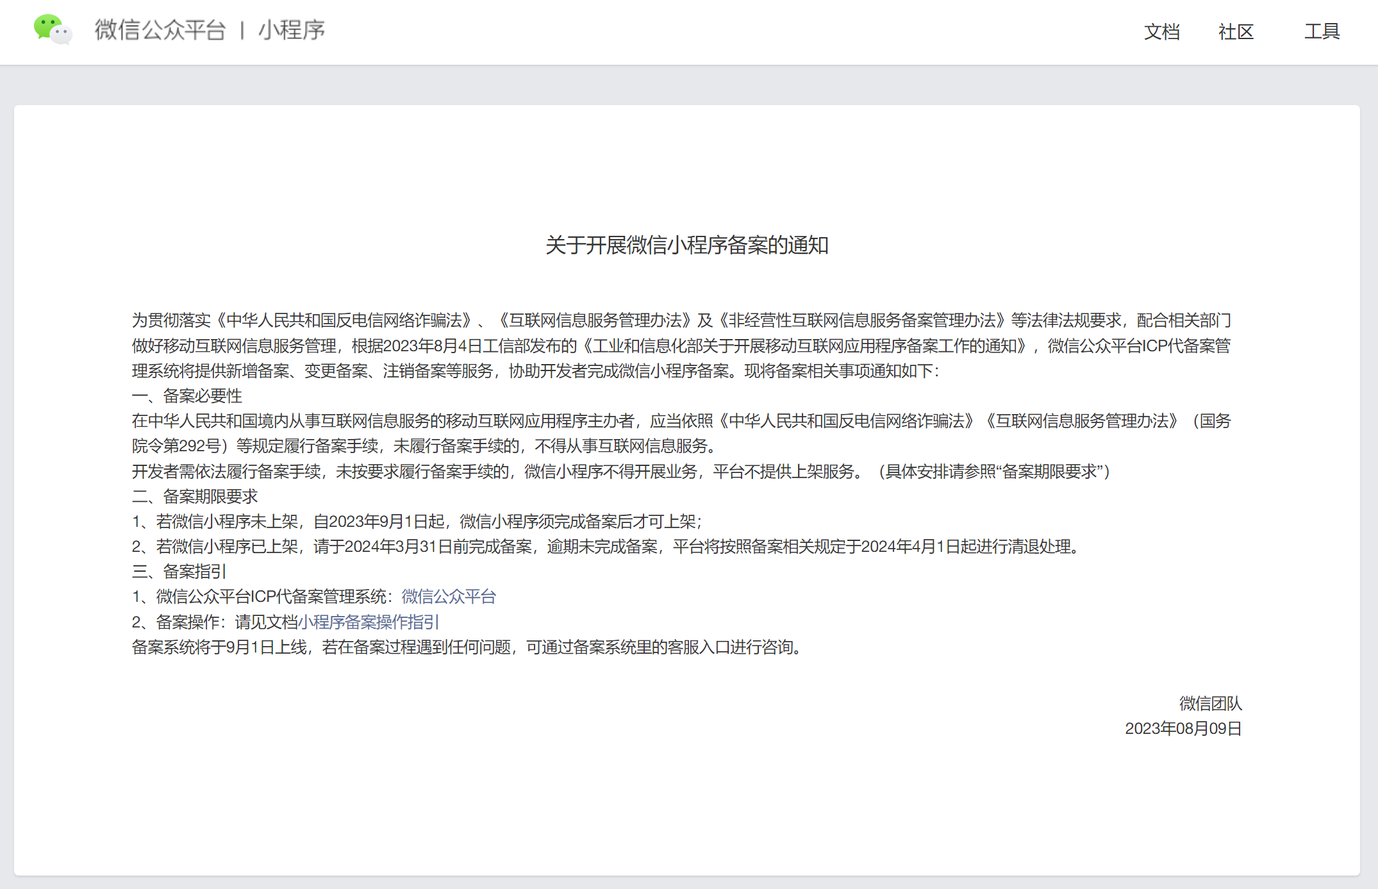Click the line starting 1、若微信小程序未上架
Viewport: 1378px width, 889px height.
(417, 522)
